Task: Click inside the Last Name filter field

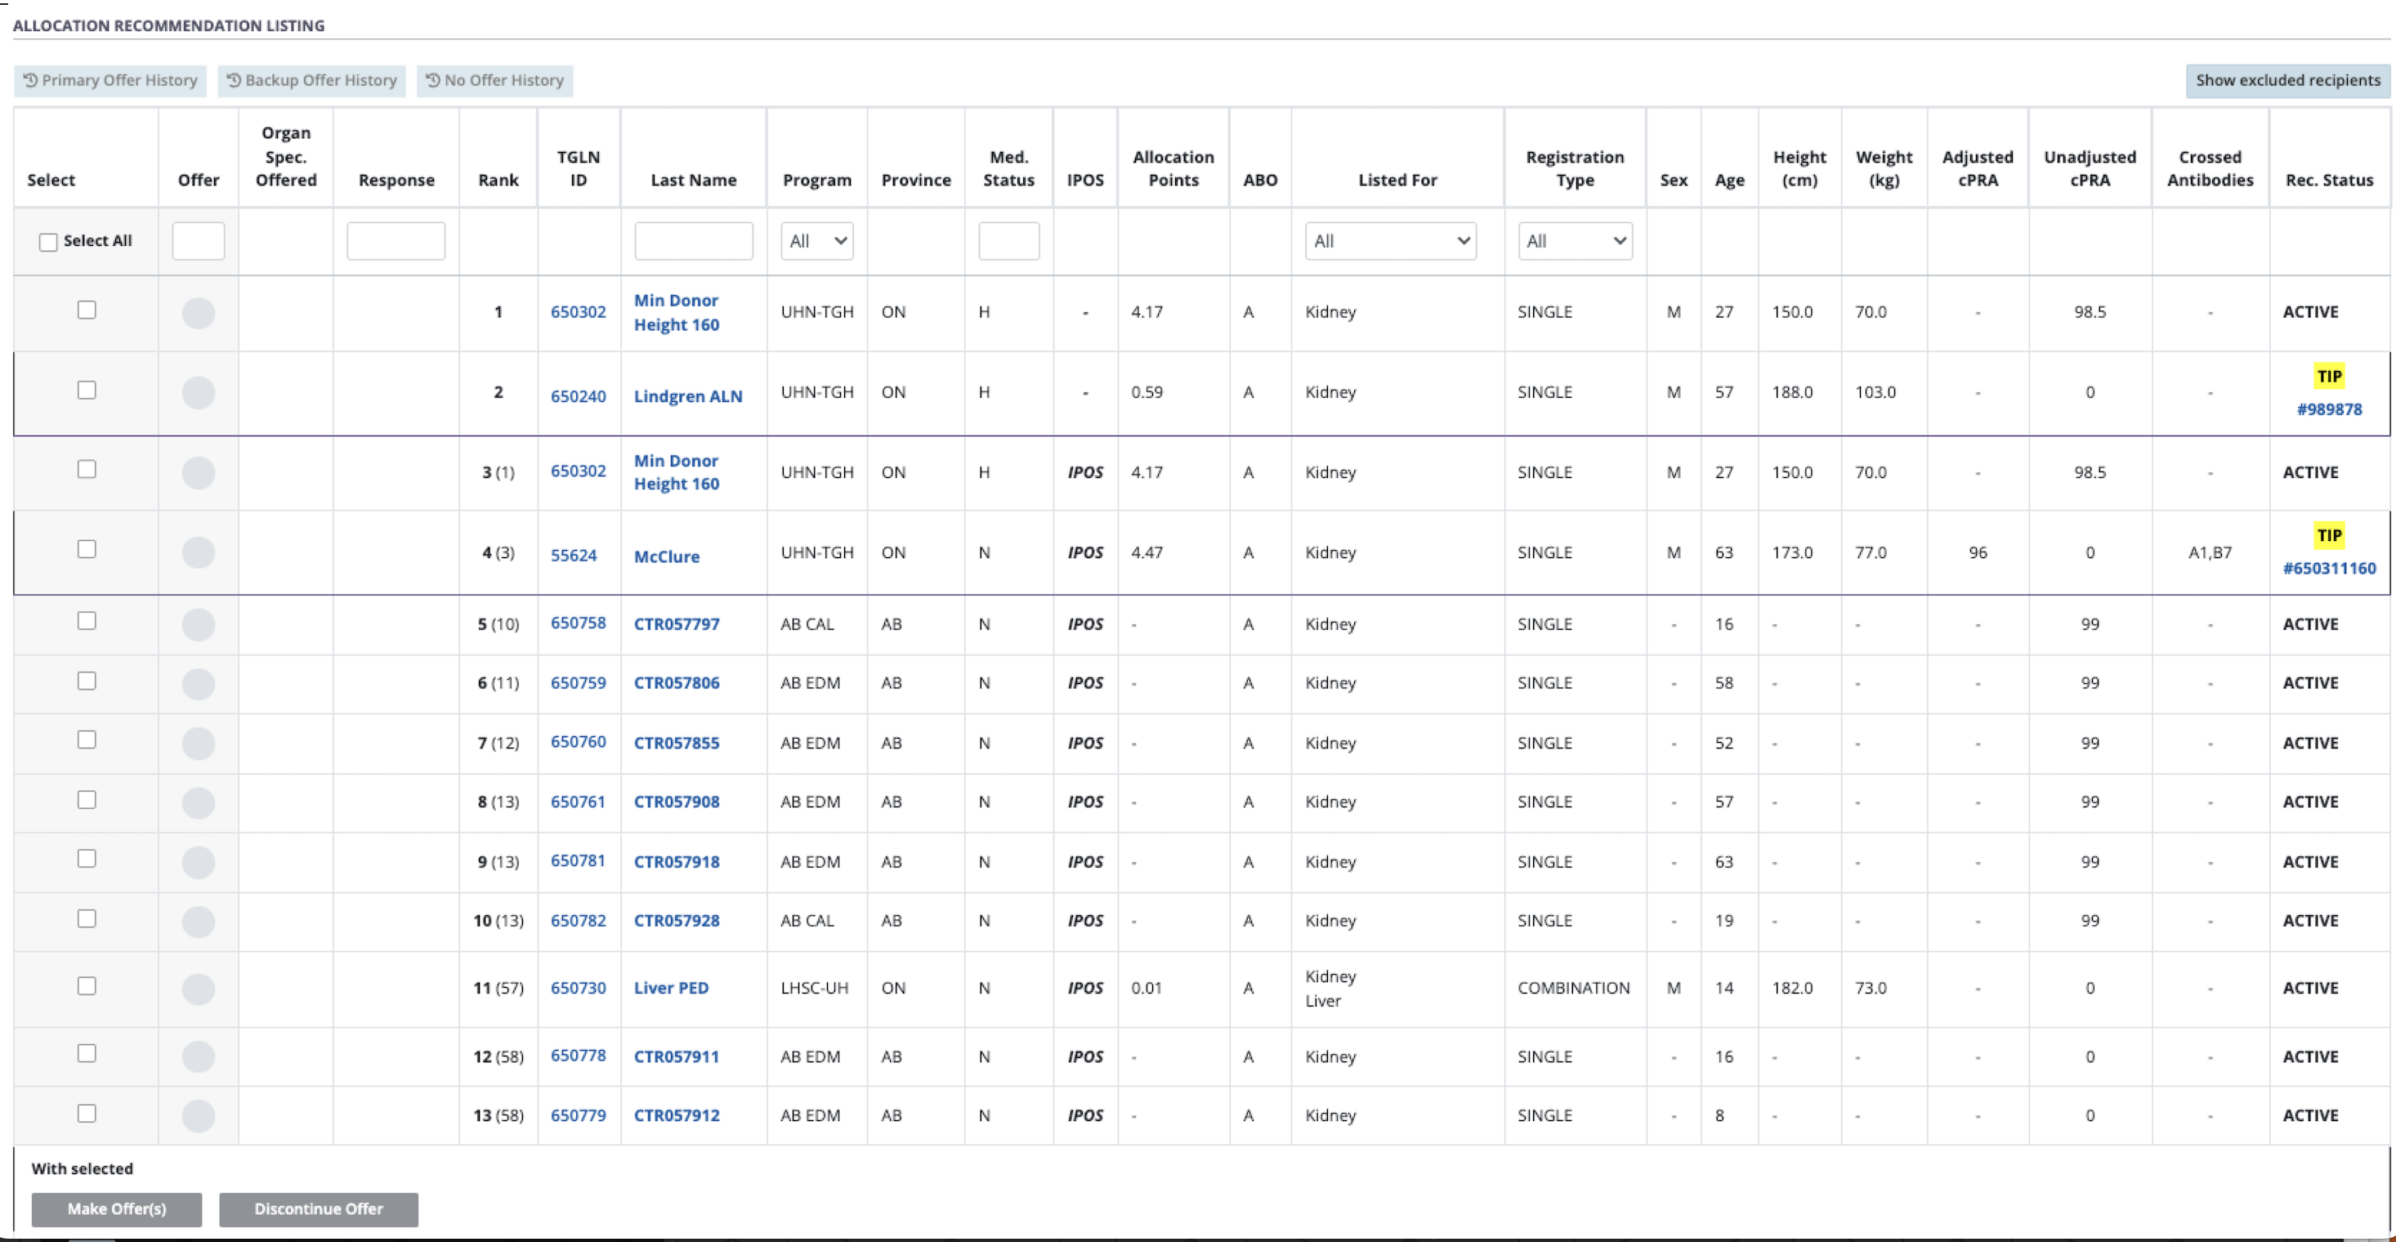Action: click(693, 240)
